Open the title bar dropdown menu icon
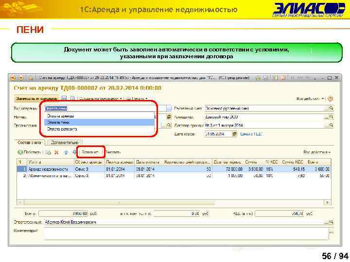350x262 pixels. coord(21,78)
